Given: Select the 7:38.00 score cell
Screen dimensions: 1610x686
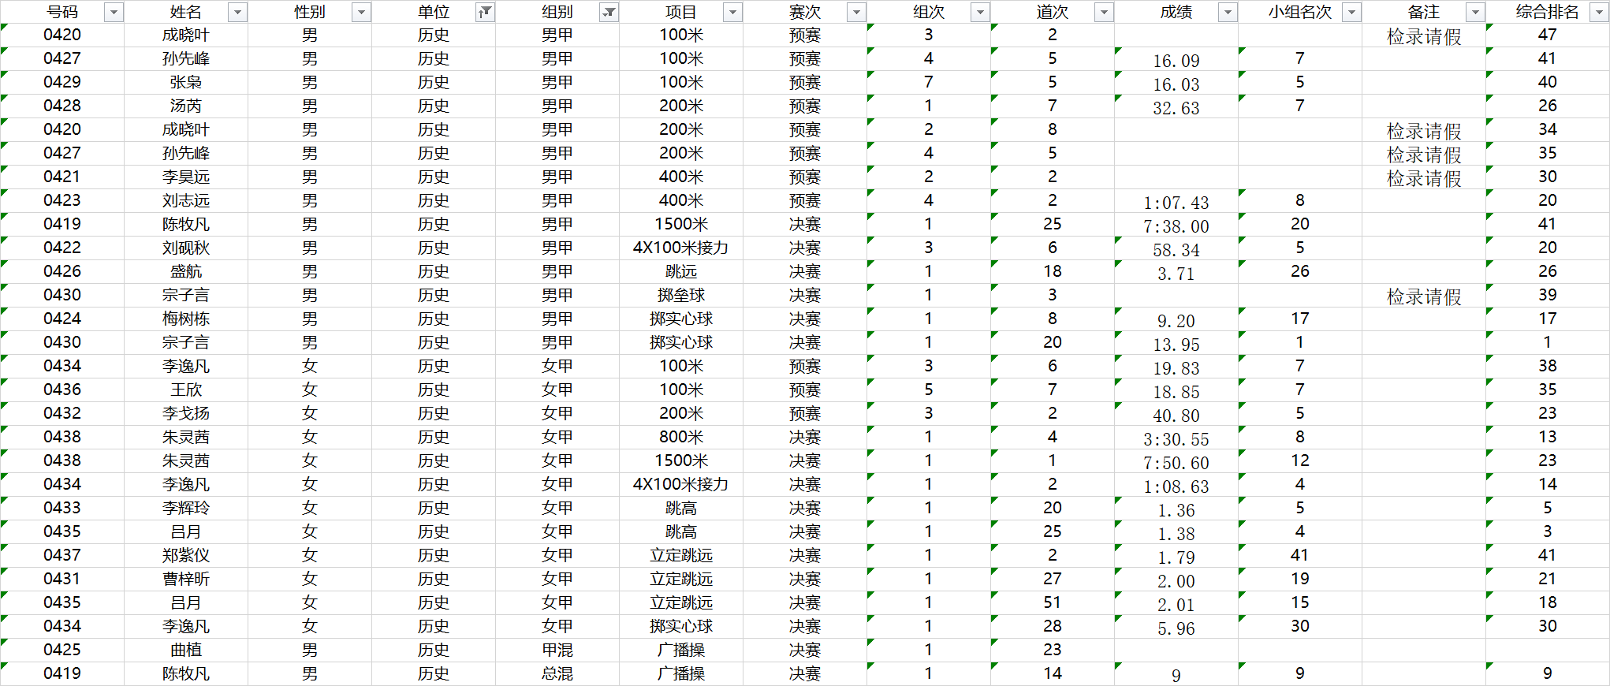Looking at the screenshot, I should click(x=1176, y=226).
